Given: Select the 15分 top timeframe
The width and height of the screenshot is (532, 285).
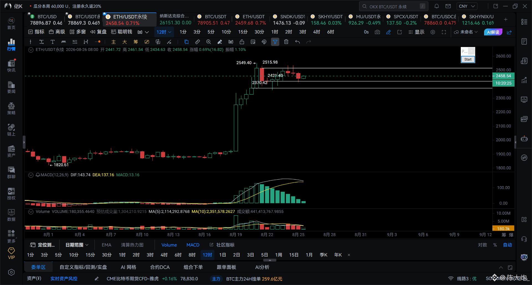Looking at the screenshot, I should [x=243, y=32].
